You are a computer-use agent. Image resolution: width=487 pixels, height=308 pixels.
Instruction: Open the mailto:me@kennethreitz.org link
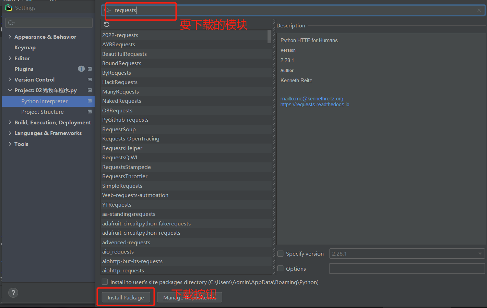click(x=312, y=99)
